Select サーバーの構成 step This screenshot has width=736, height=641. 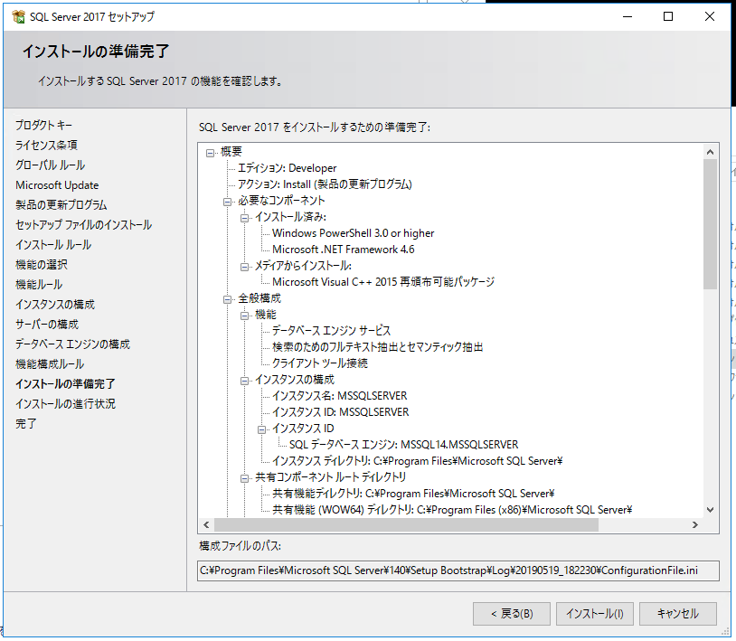(47, 325)
